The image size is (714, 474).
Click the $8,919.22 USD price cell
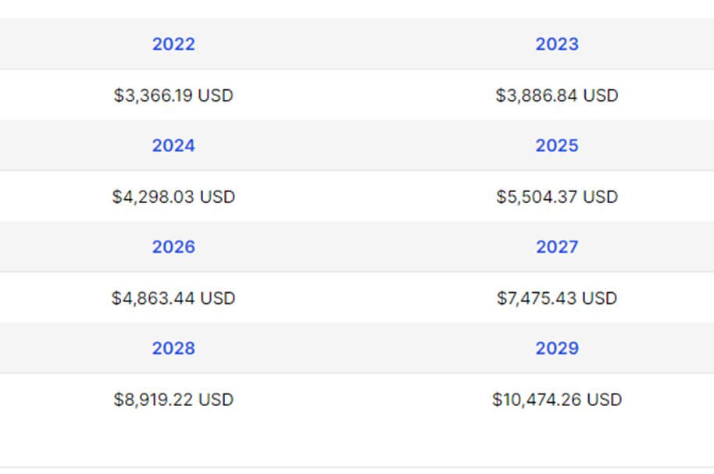click(x=173, y=400)
